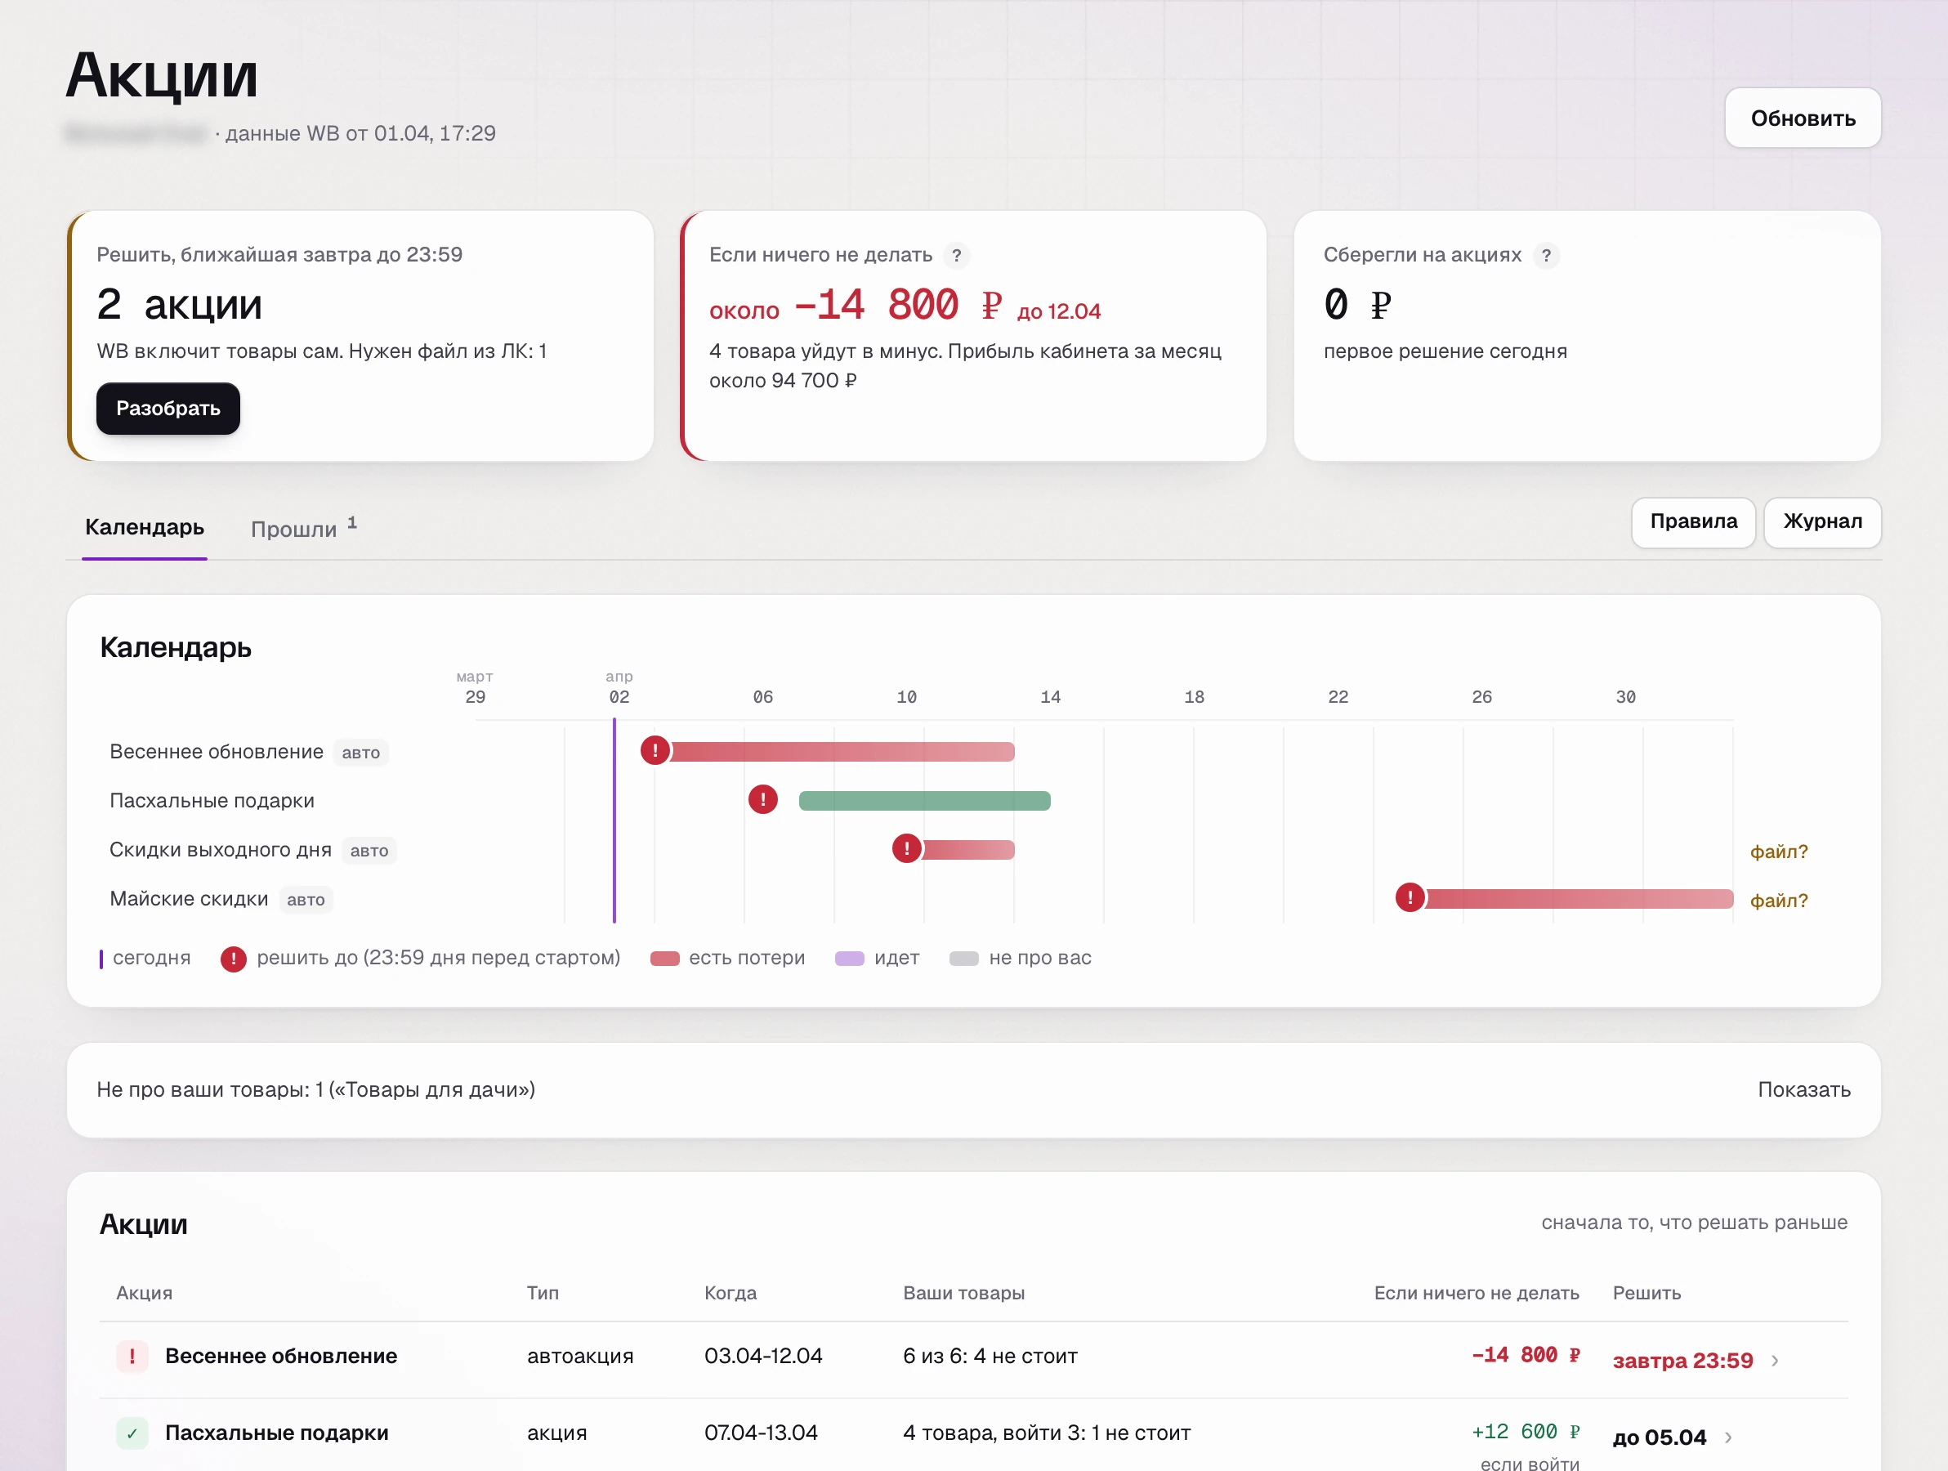Click the "-14 800 ₽" loss value in the table
This screenshot has height=1471, width=1948.
1526,1356
